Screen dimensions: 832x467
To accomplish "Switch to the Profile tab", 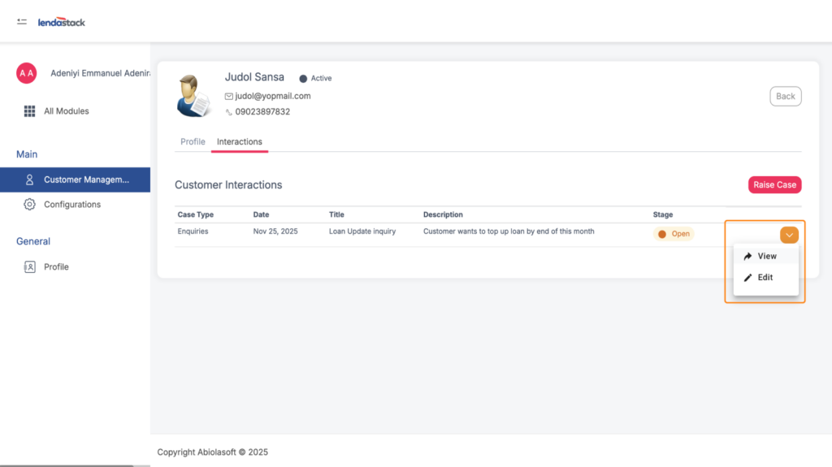I will point(193,141).
